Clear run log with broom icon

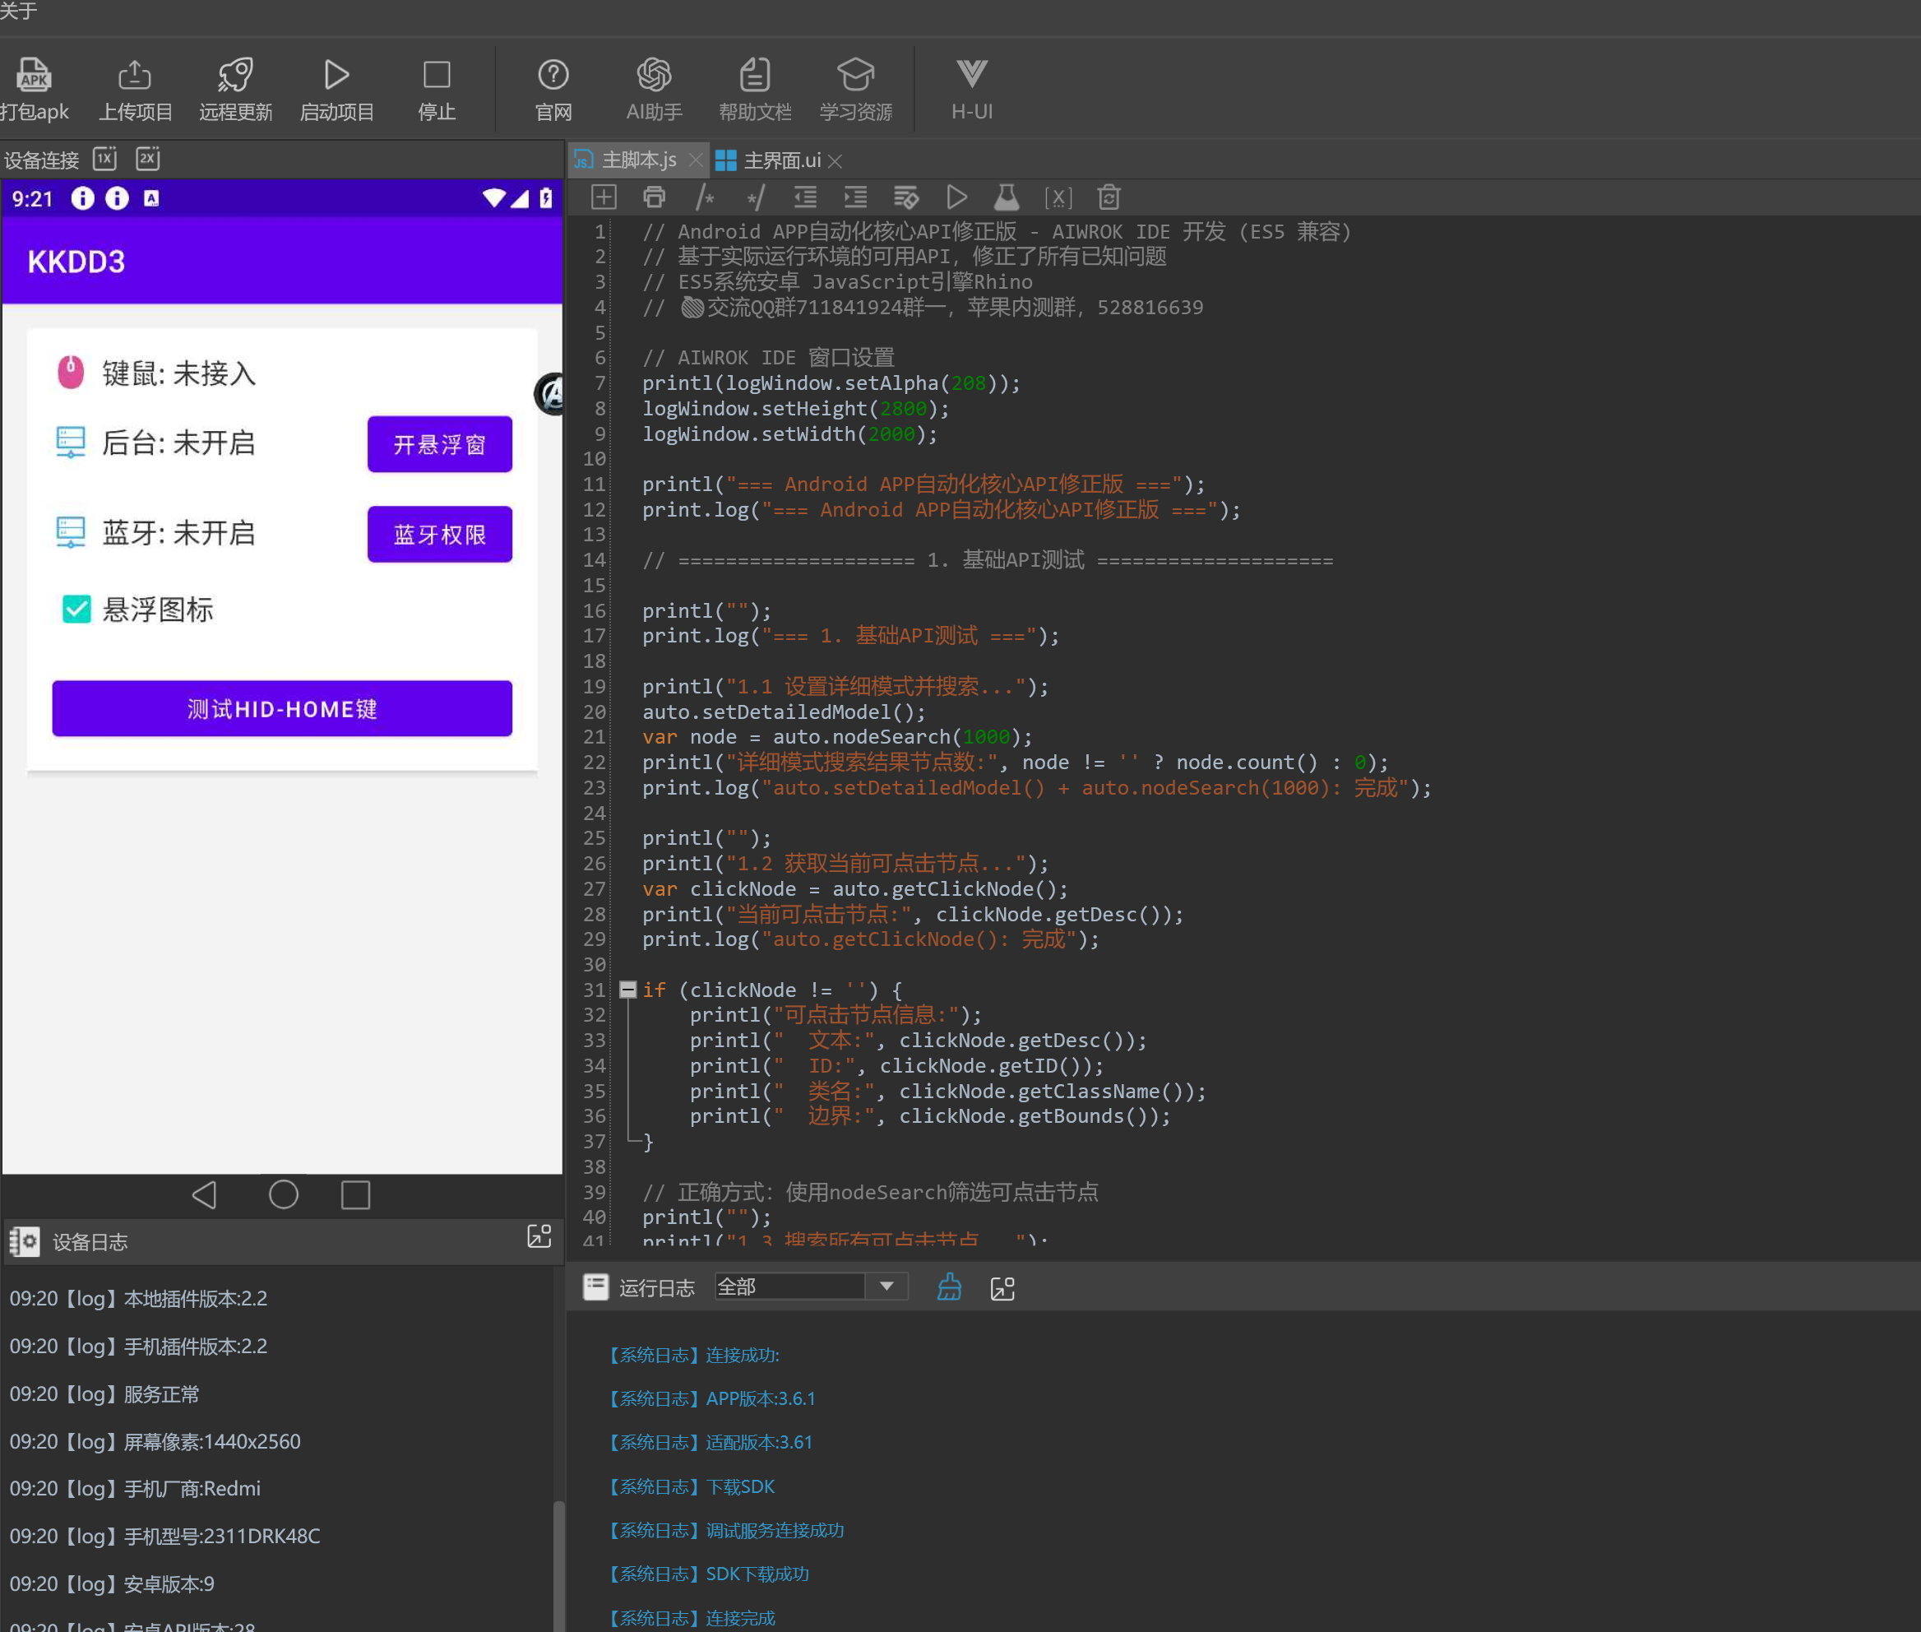click(949, 1287)
